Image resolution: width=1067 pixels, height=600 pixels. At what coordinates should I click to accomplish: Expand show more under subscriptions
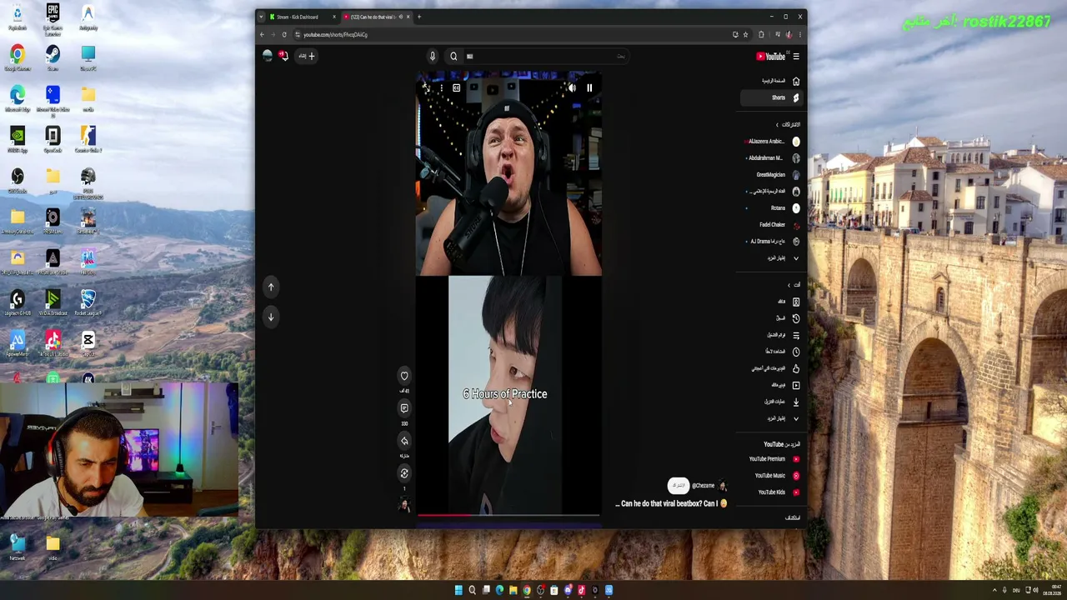click(x=772, y=258)
